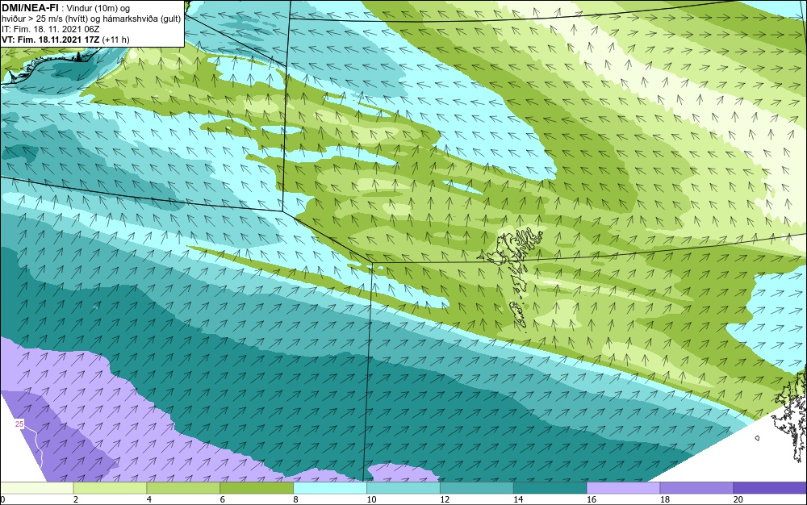Click the 14–16 m/s dark teal legend swatch
Screen dimensions: 807x505
tap(550, 488)
